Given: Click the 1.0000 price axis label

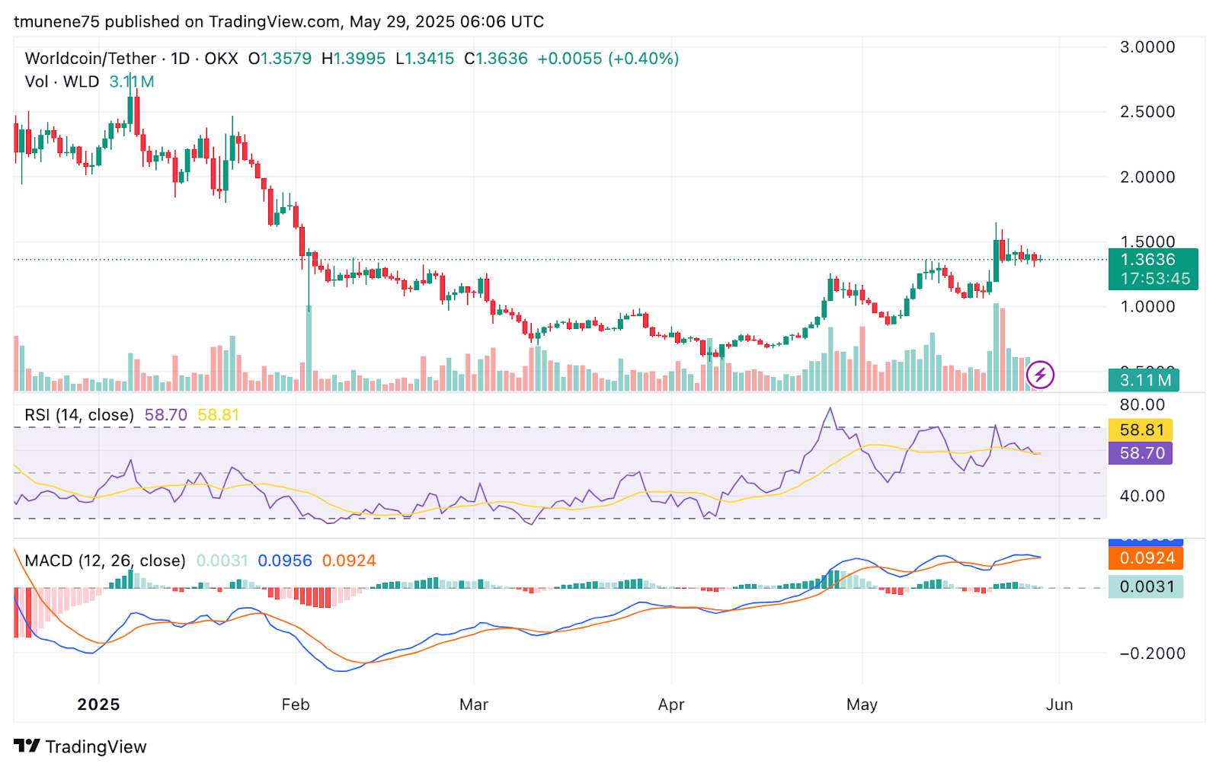Looking at the screenshot, I should click(1147, 307).
